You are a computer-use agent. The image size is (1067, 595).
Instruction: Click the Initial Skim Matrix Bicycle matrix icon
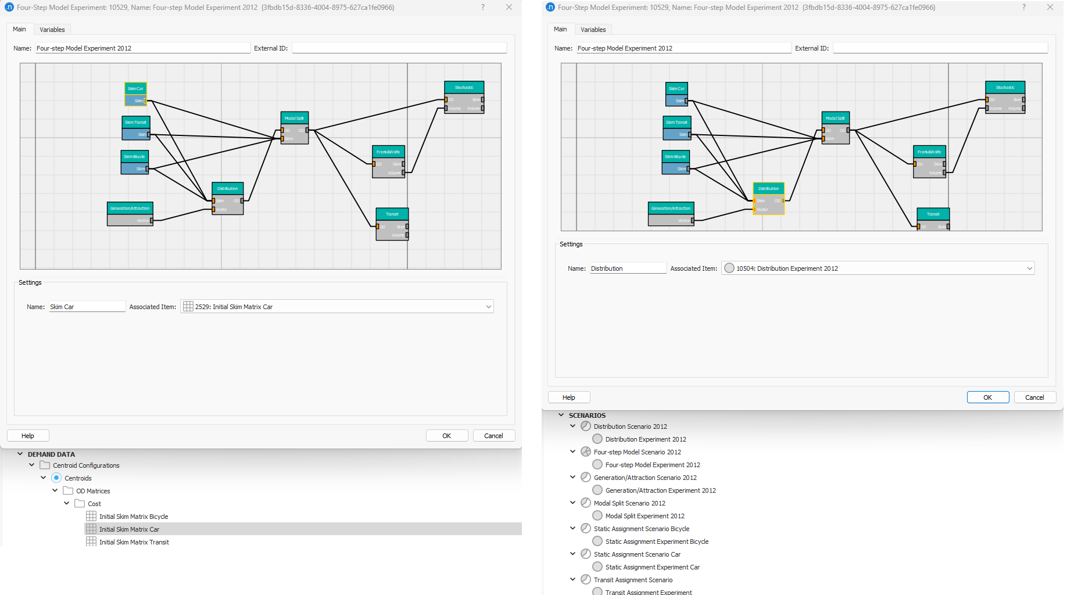91,516
